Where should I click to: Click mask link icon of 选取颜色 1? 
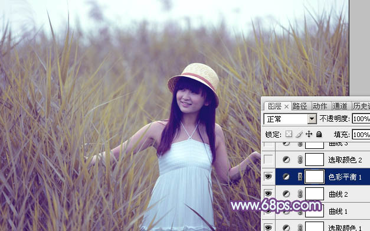click(x=300, y=228)
